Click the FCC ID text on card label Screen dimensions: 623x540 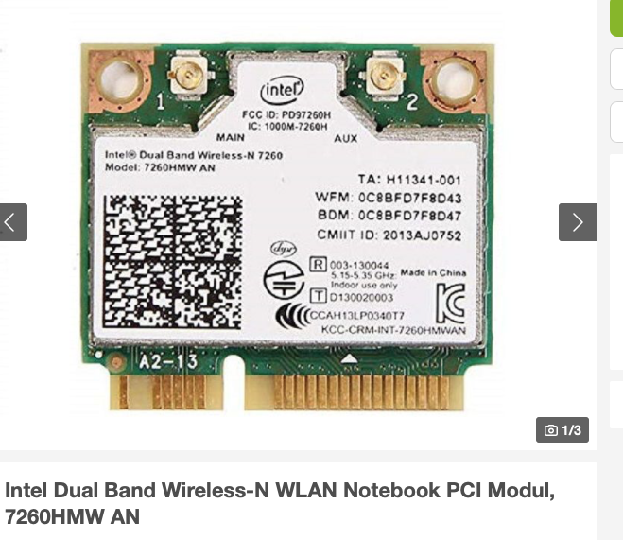[286, 114]
